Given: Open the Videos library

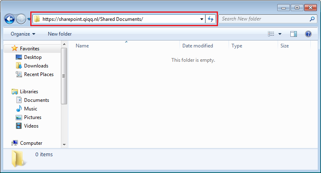Looking at the screenshot, I should [31, 126].
